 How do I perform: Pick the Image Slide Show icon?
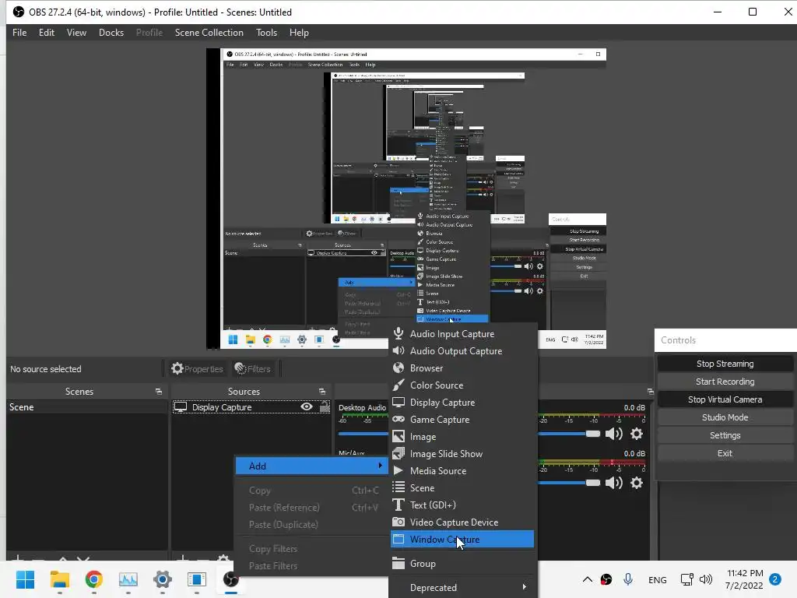[x=398, y=454]
